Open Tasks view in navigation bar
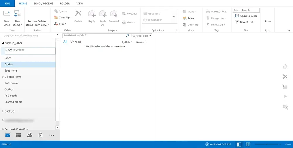This screenshot has height=148, width=293. coord(40,135)
